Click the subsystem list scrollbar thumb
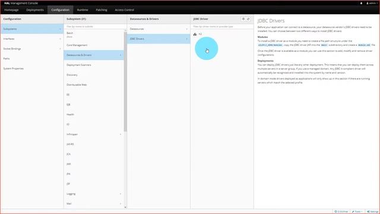 (x=125, y=81)
